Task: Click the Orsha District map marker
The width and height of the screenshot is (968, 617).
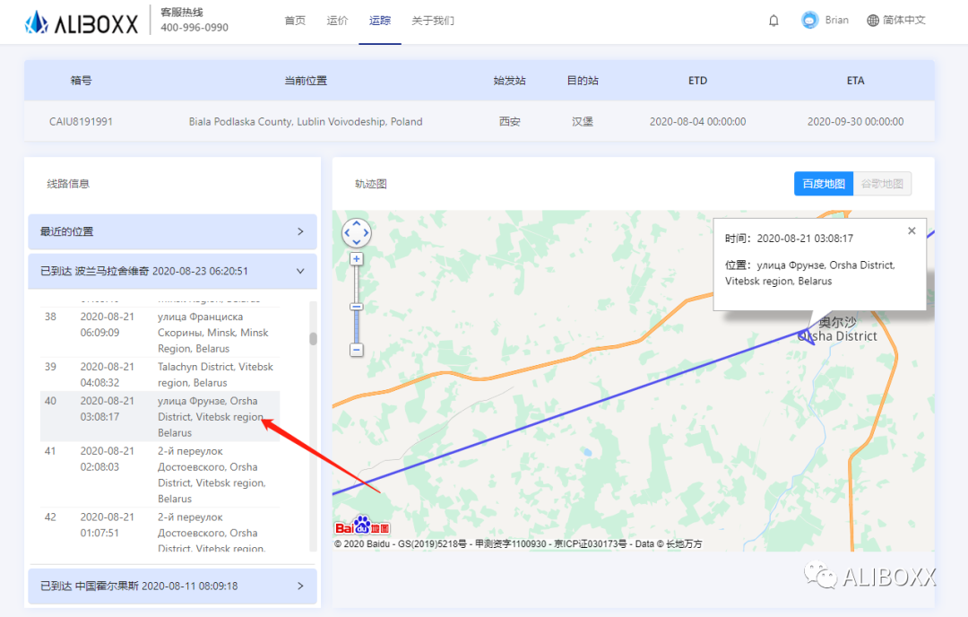Action: (806, 335)
